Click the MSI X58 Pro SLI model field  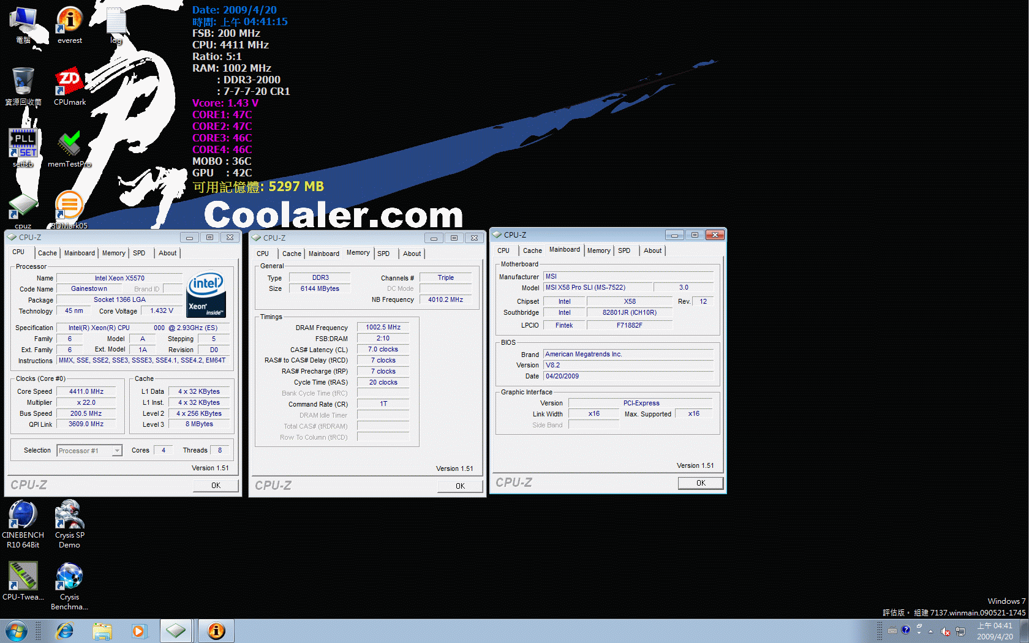(x=597, y=288)
